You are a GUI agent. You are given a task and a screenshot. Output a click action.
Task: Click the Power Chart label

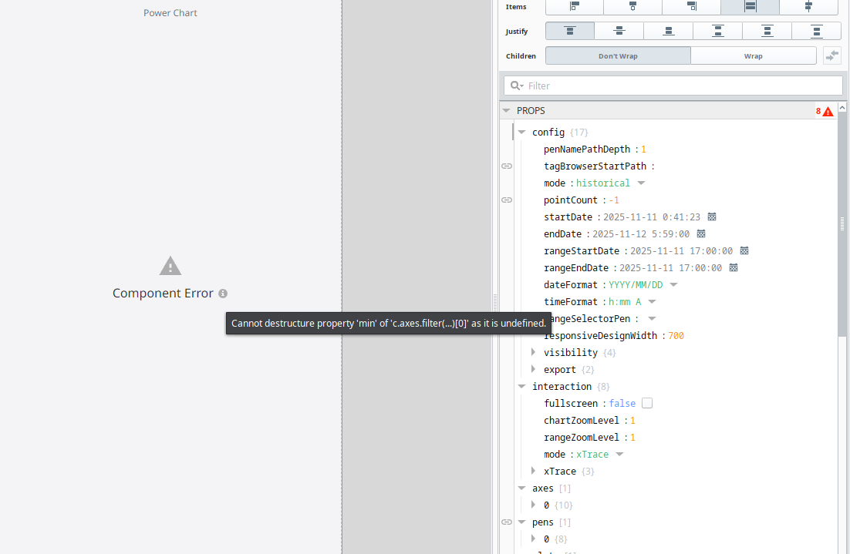(x=170, y=13)
